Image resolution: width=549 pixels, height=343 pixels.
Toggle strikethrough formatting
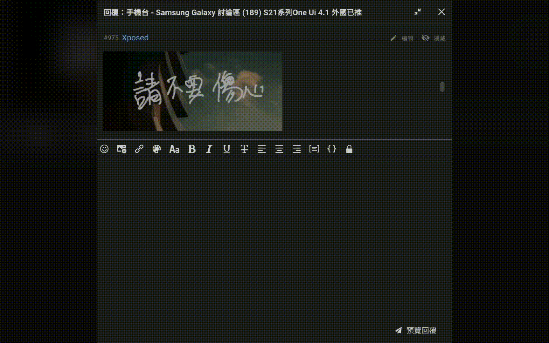244,149
